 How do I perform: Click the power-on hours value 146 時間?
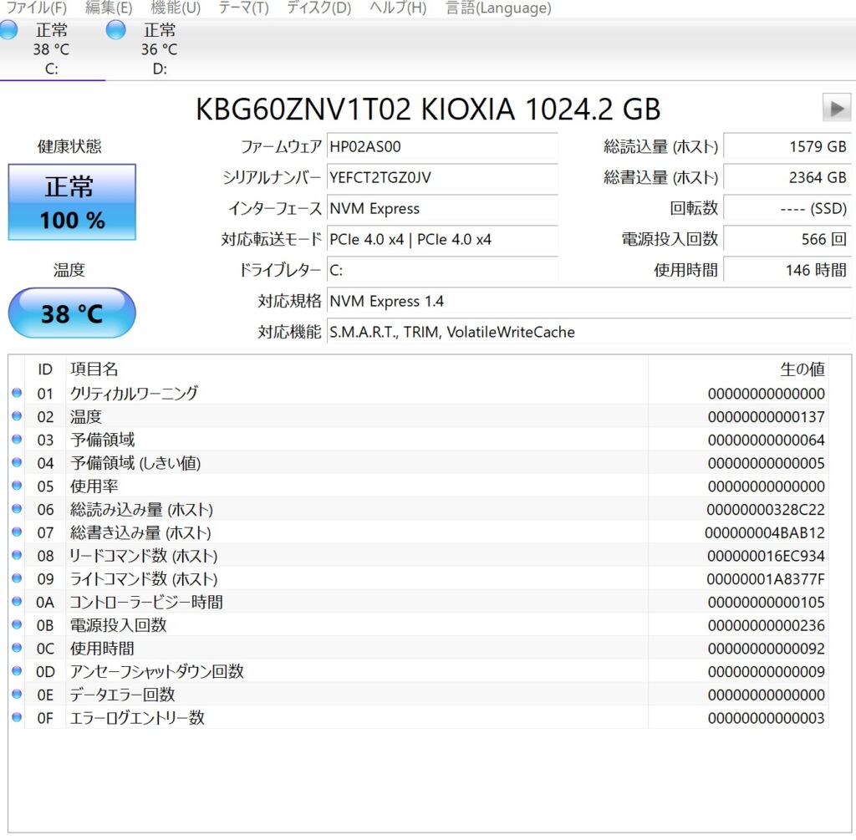coord(787,270)
